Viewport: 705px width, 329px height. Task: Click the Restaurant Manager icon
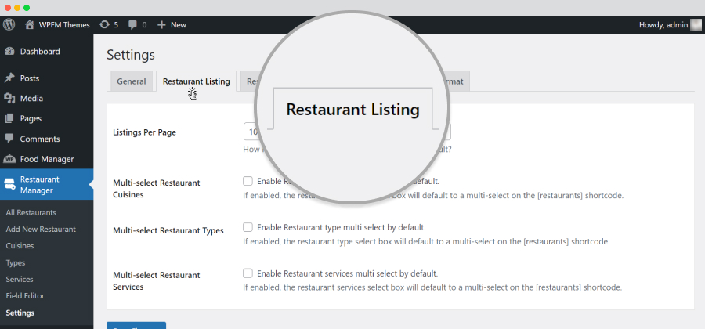9,184
